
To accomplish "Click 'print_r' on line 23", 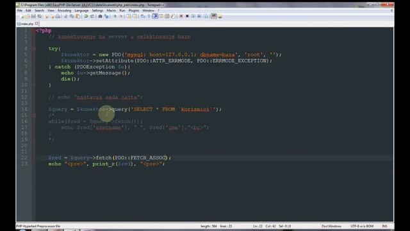I will [104, 164].
